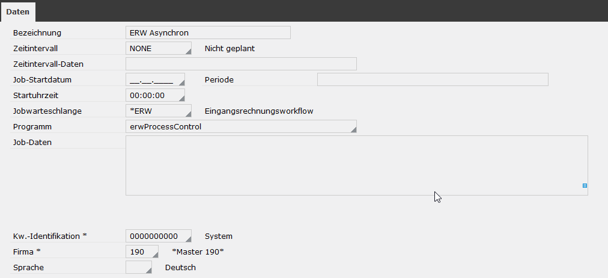Click the blue icon in Job-Daten box
The image size is (608, 278).
click(x=585, y=185)
